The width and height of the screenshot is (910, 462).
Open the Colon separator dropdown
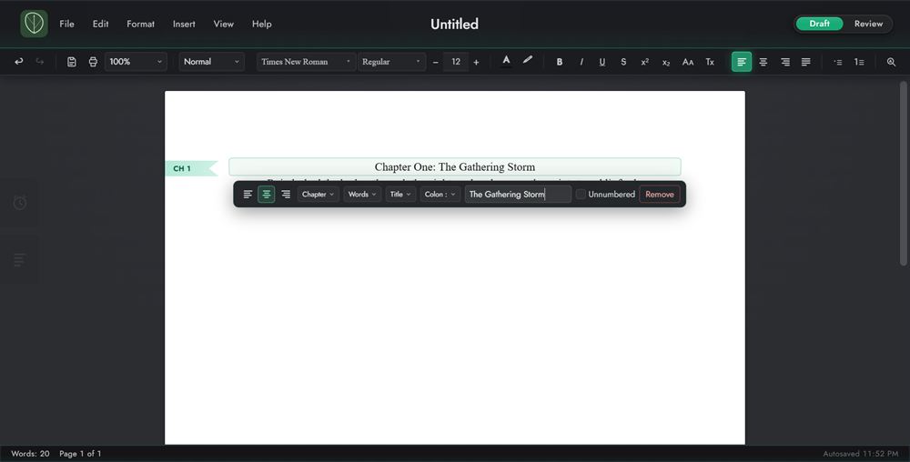(440, 195)
